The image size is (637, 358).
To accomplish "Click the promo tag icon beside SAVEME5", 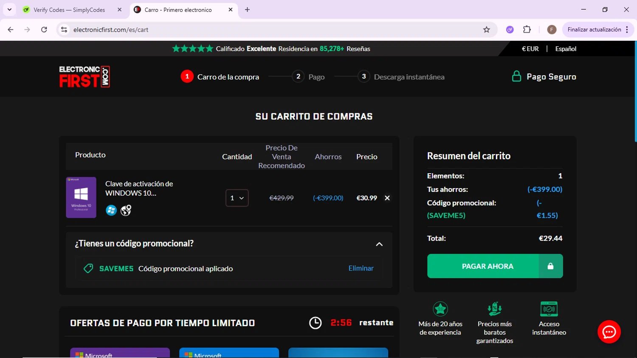I will click(88, 268).
